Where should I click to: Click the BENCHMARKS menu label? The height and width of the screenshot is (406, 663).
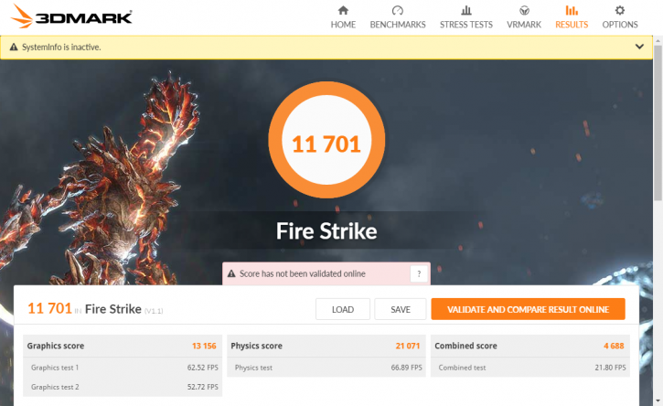[398, 25]
